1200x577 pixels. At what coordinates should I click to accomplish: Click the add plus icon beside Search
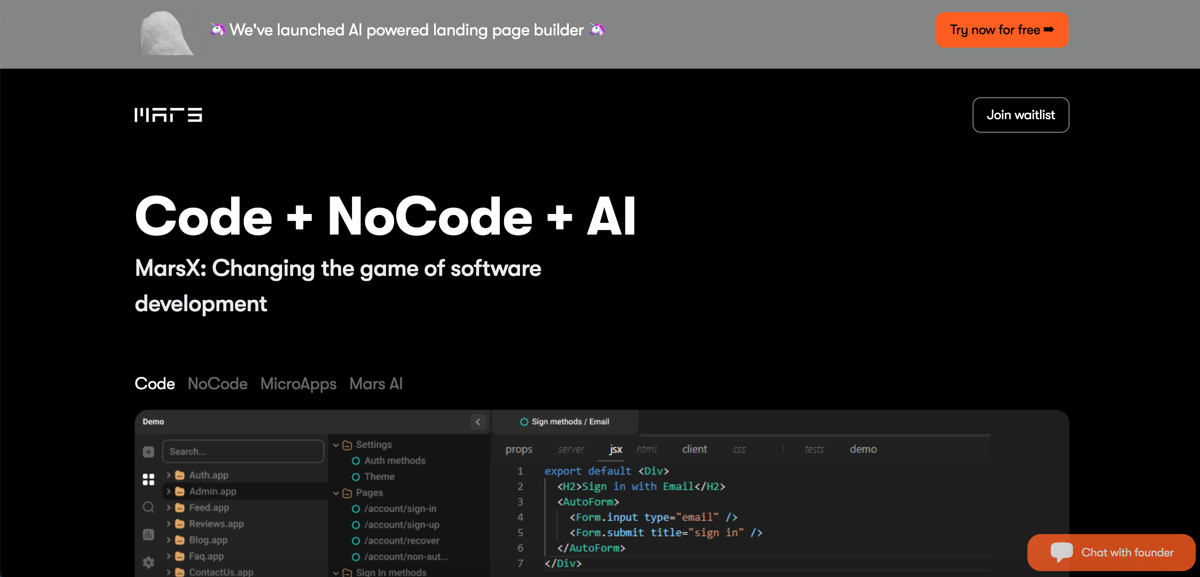pos(148,451)
